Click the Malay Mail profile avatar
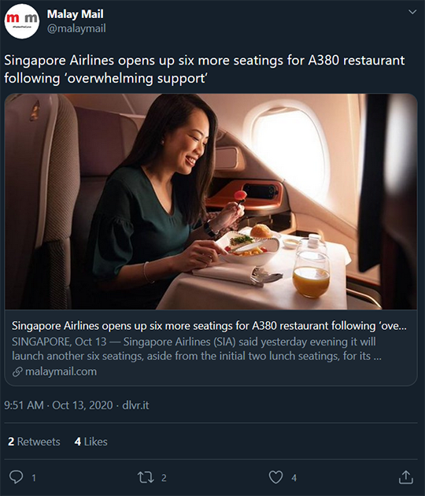 tap(22, 21)
